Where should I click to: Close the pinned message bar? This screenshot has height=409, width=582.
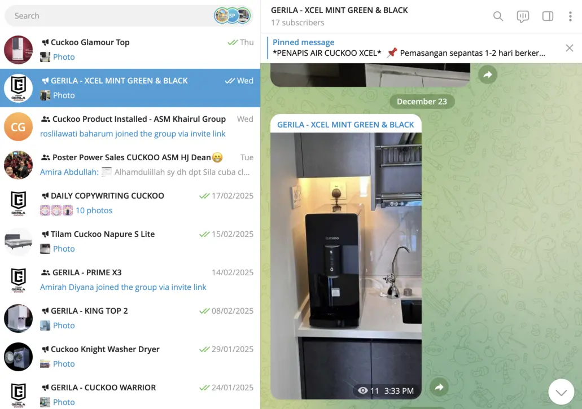(570, 48)
